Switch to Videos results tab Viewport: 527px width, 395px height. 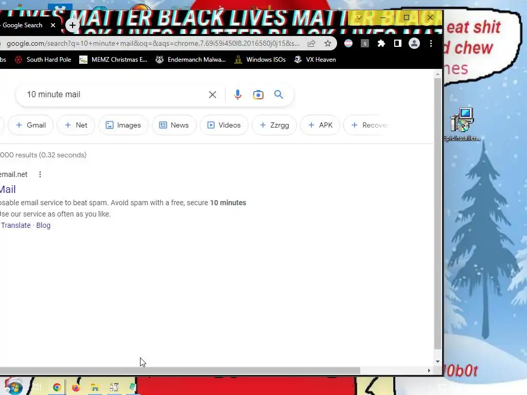tap(224, 125)
